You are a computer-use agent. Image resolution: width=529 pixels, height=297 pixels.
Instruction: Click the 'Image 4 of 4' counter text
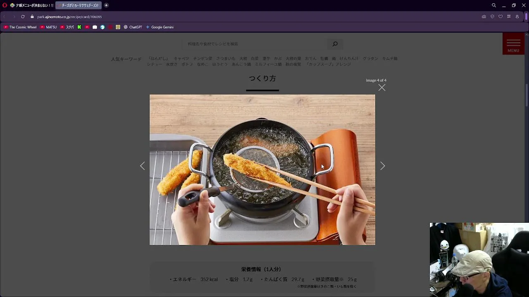376,80
